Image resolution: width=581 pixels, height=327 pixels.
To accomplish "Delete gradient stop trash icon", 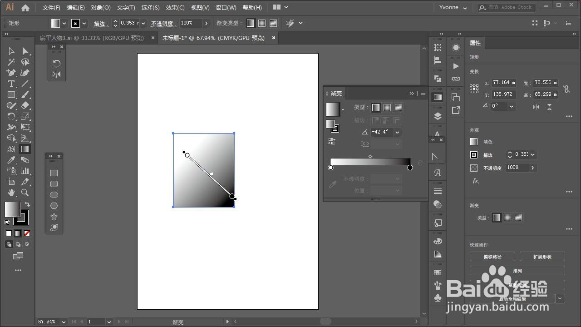I will click(420, 163).
